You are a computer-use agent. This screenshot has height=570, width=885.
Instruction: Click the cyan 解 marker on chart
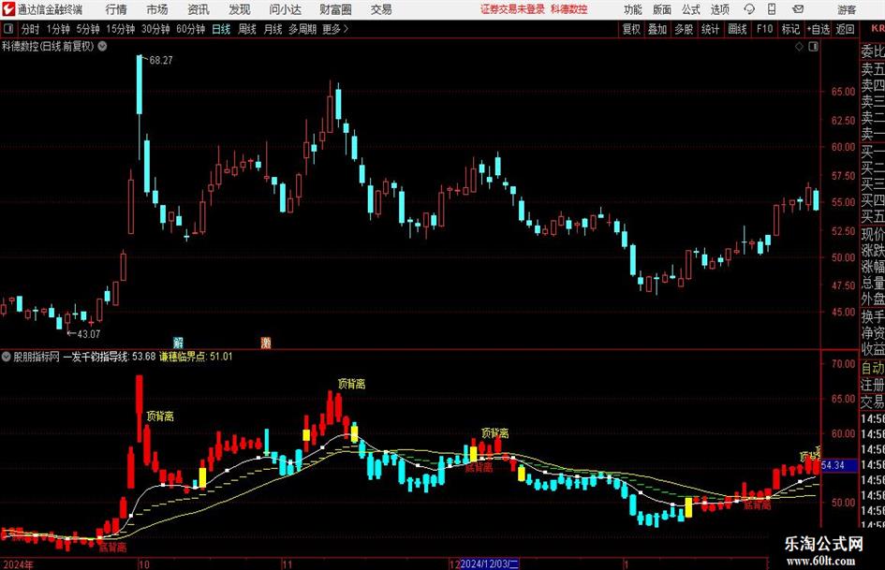tap(178, 342)
